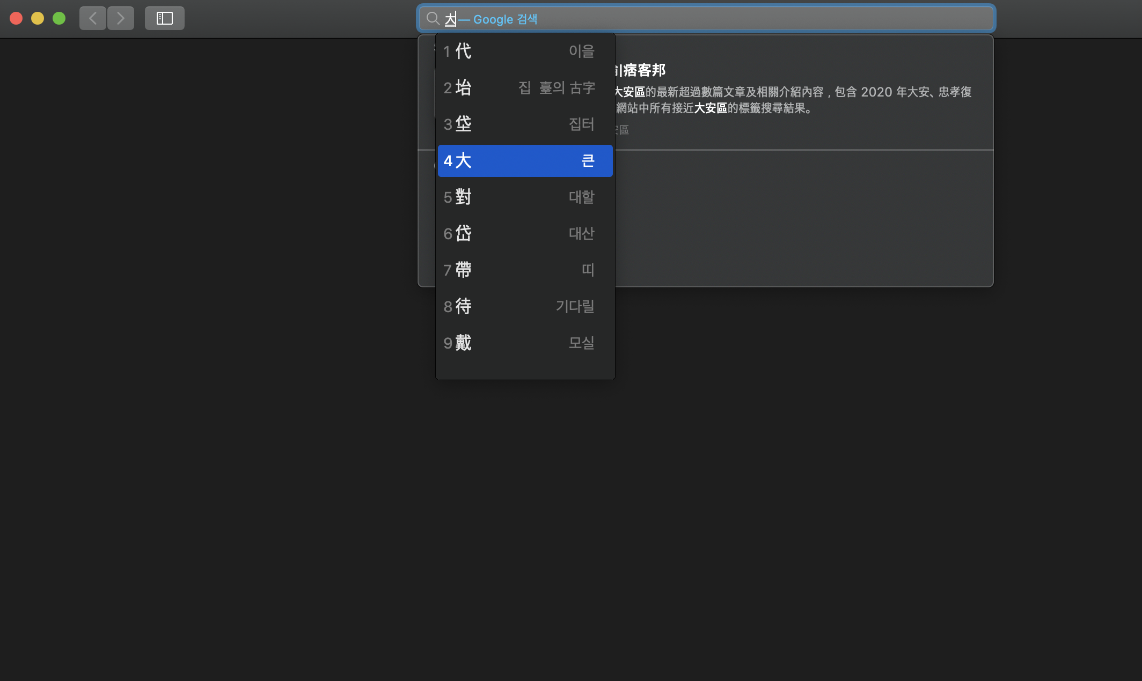1142x681 pixels.
Task: Click the red close window button
Action: (x=16, y=18)
